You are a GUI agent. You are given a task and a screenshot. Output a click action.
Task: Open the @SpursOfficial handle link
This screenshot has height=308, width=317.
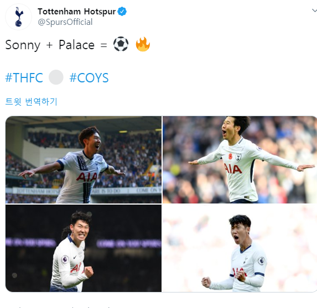tap(65, 22)
